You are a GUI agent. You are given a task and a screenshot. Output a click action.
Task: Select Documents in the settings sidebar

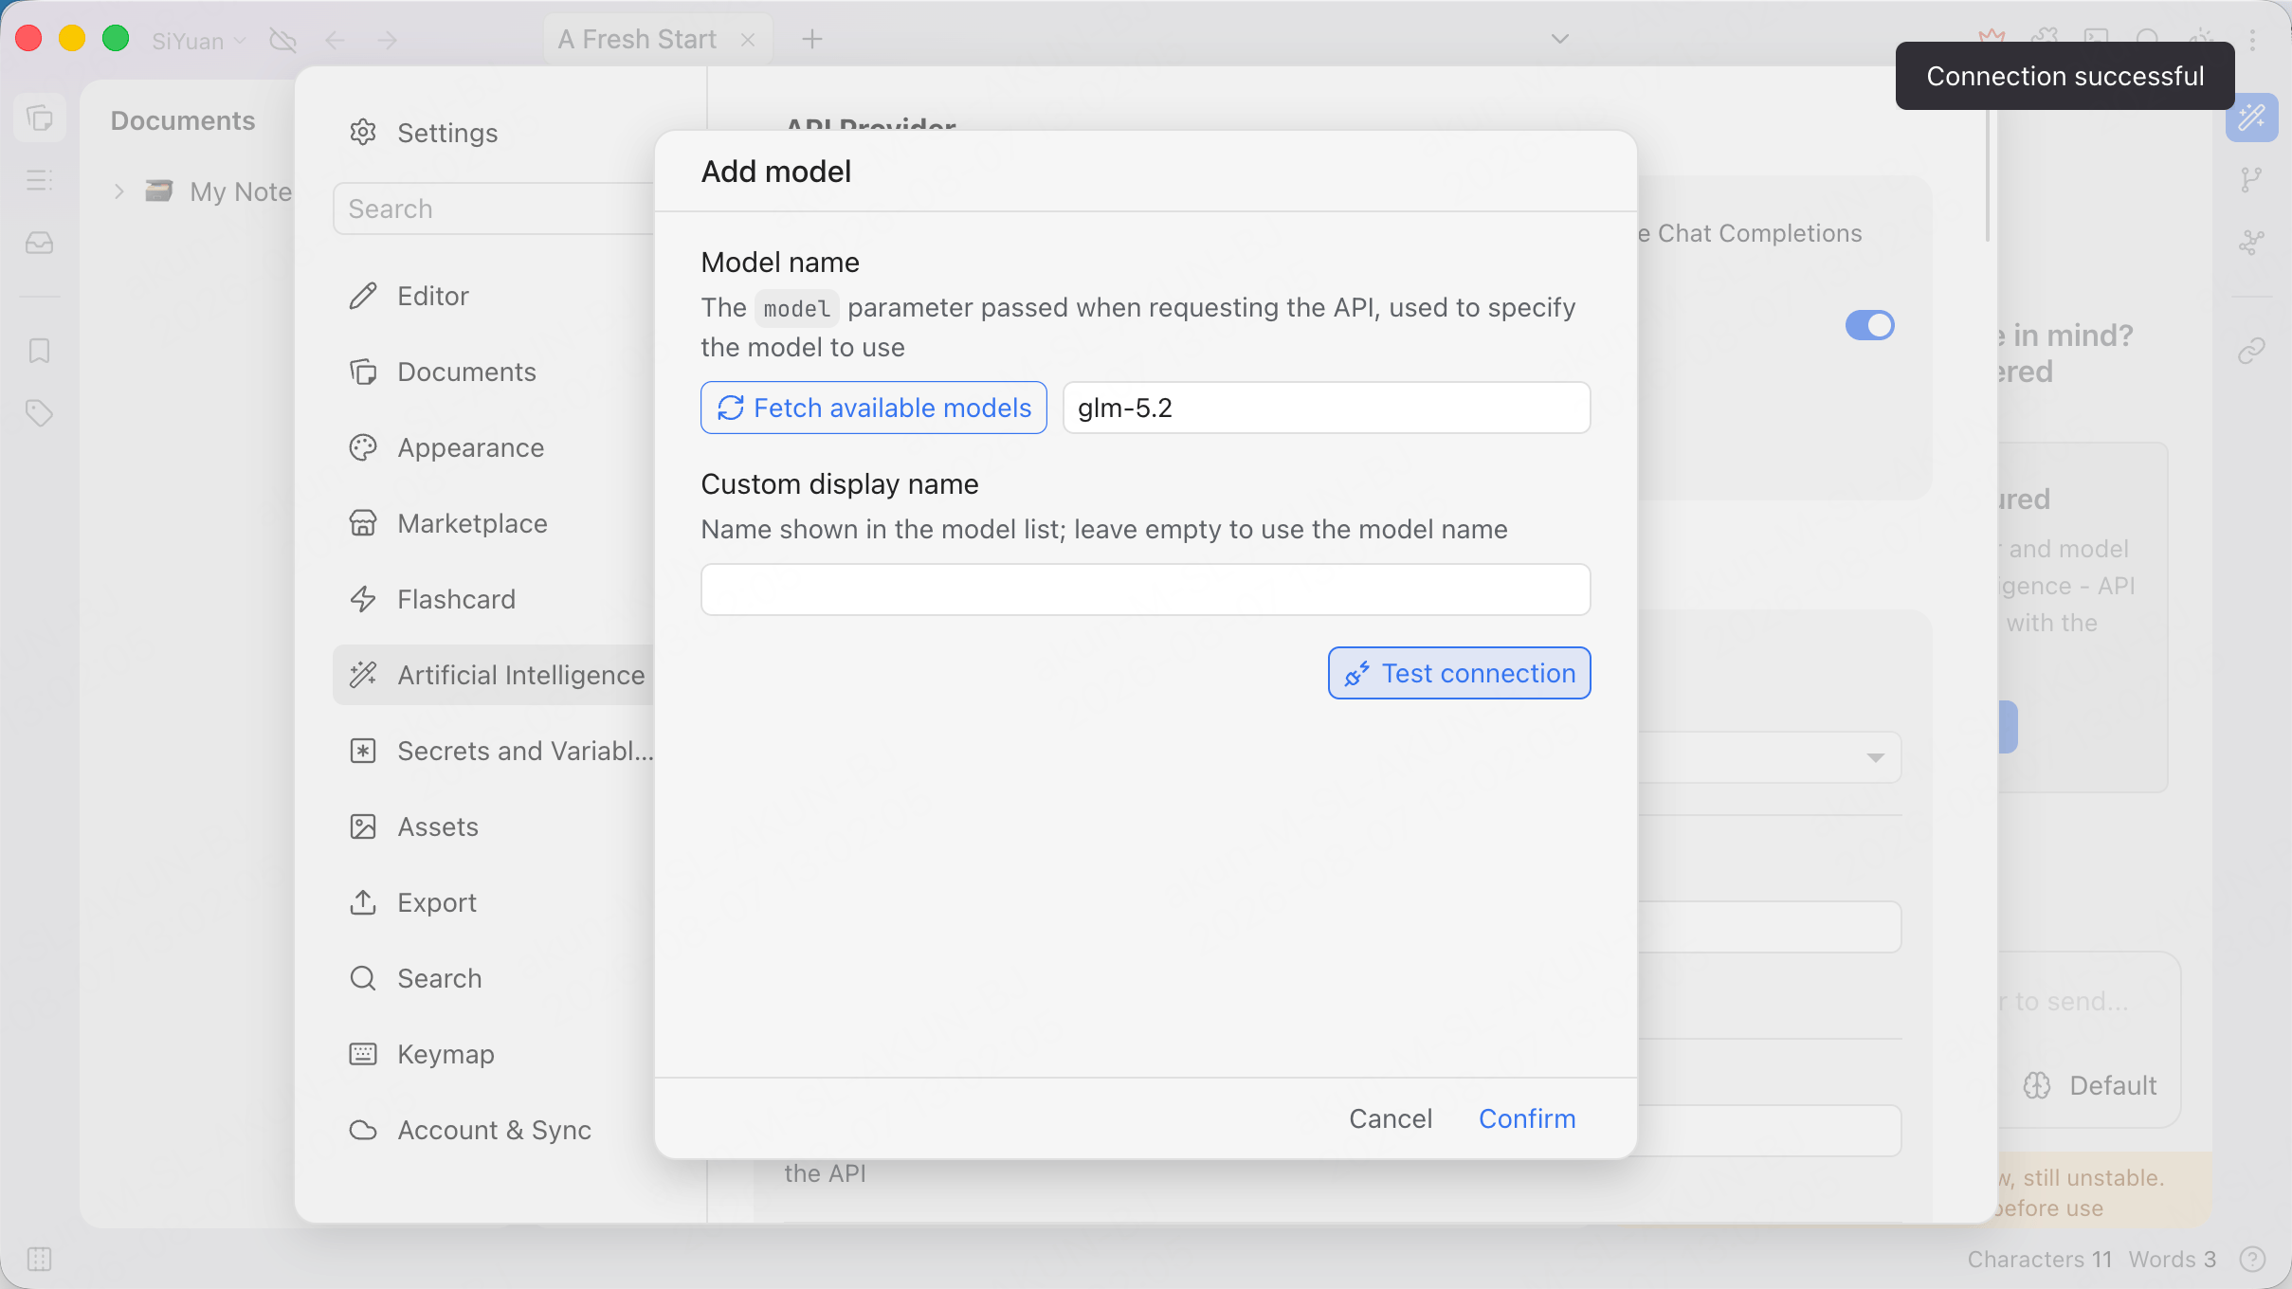pyautogui.click(x=493, y=372)
